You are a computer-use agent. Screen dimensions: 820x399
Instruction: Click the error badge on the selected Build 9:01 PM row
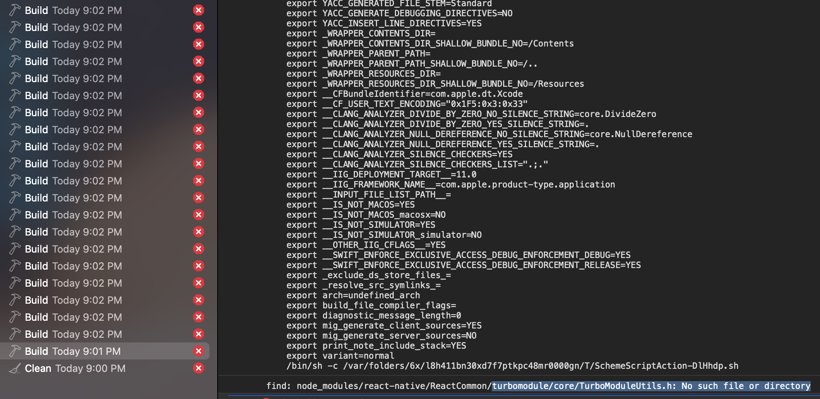[x=199, y=351]
